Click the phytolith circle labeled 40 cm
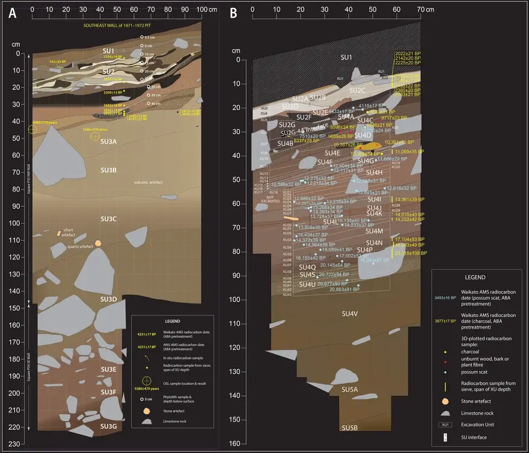 coord(148,104)
